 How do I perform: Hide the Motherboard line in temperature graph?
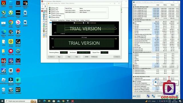(74, 23)
